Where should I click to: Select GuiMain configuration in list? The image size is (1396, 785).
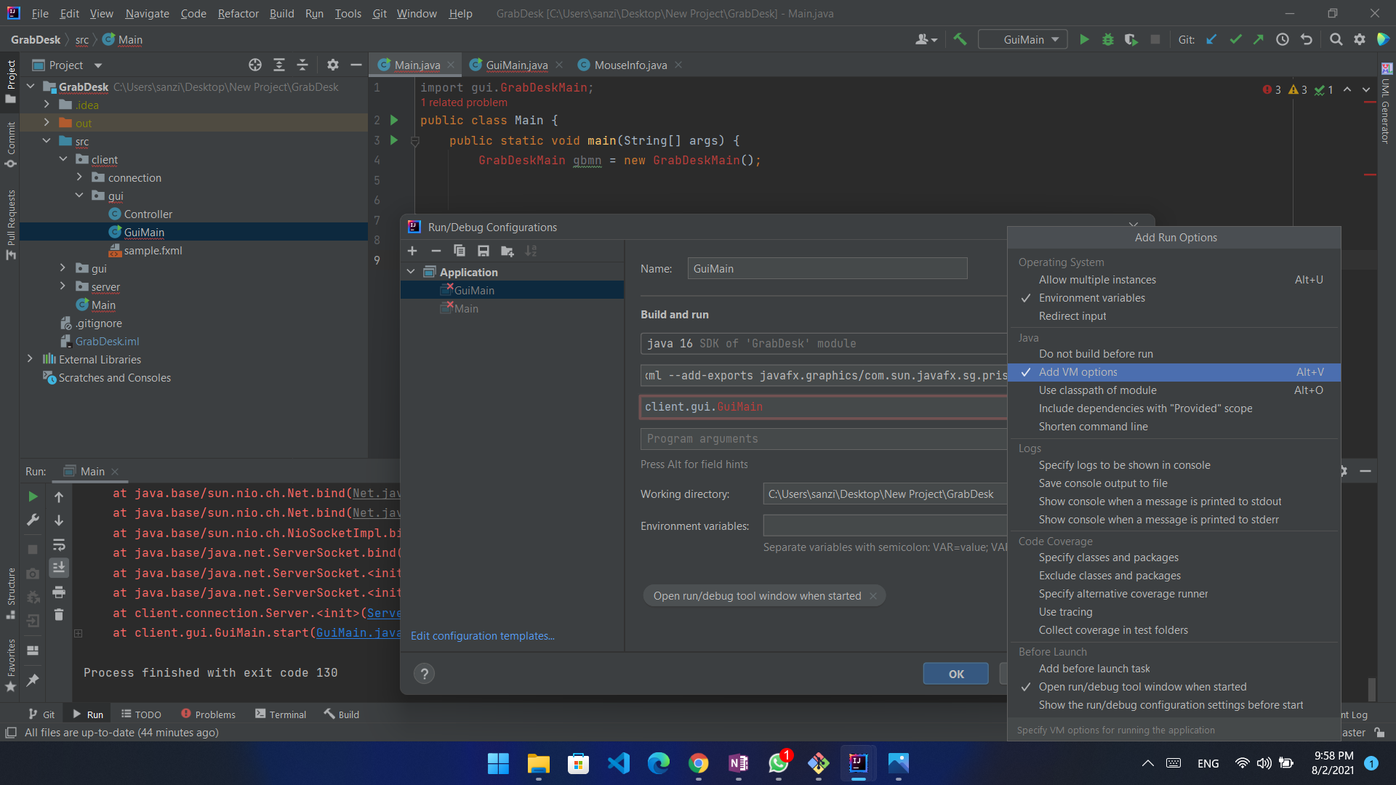coord(513,290)
